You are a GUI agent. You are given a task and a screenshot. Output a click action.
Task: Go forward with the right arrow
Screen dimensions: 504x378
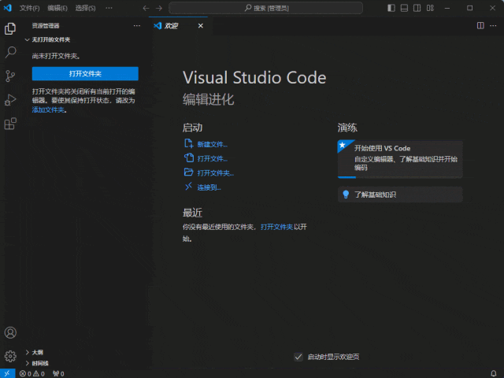[x=159, y=8]
